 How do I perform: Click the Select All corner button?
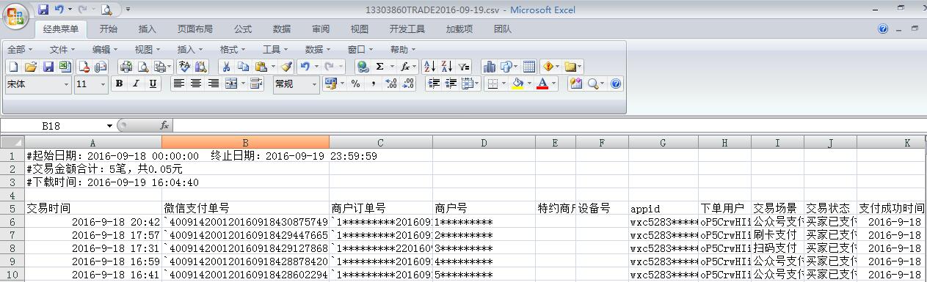(12, 143)
